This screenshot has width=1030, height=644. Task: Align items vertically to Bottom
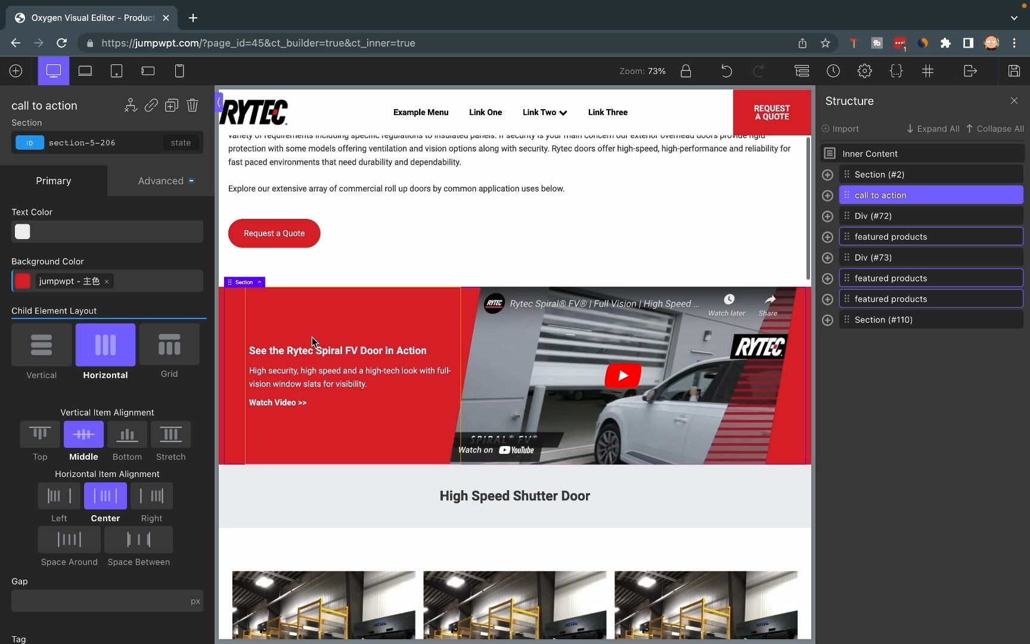coord(127,434)
